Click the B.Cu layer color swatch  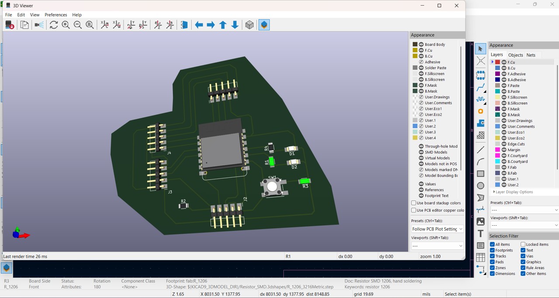click(497, 68)
